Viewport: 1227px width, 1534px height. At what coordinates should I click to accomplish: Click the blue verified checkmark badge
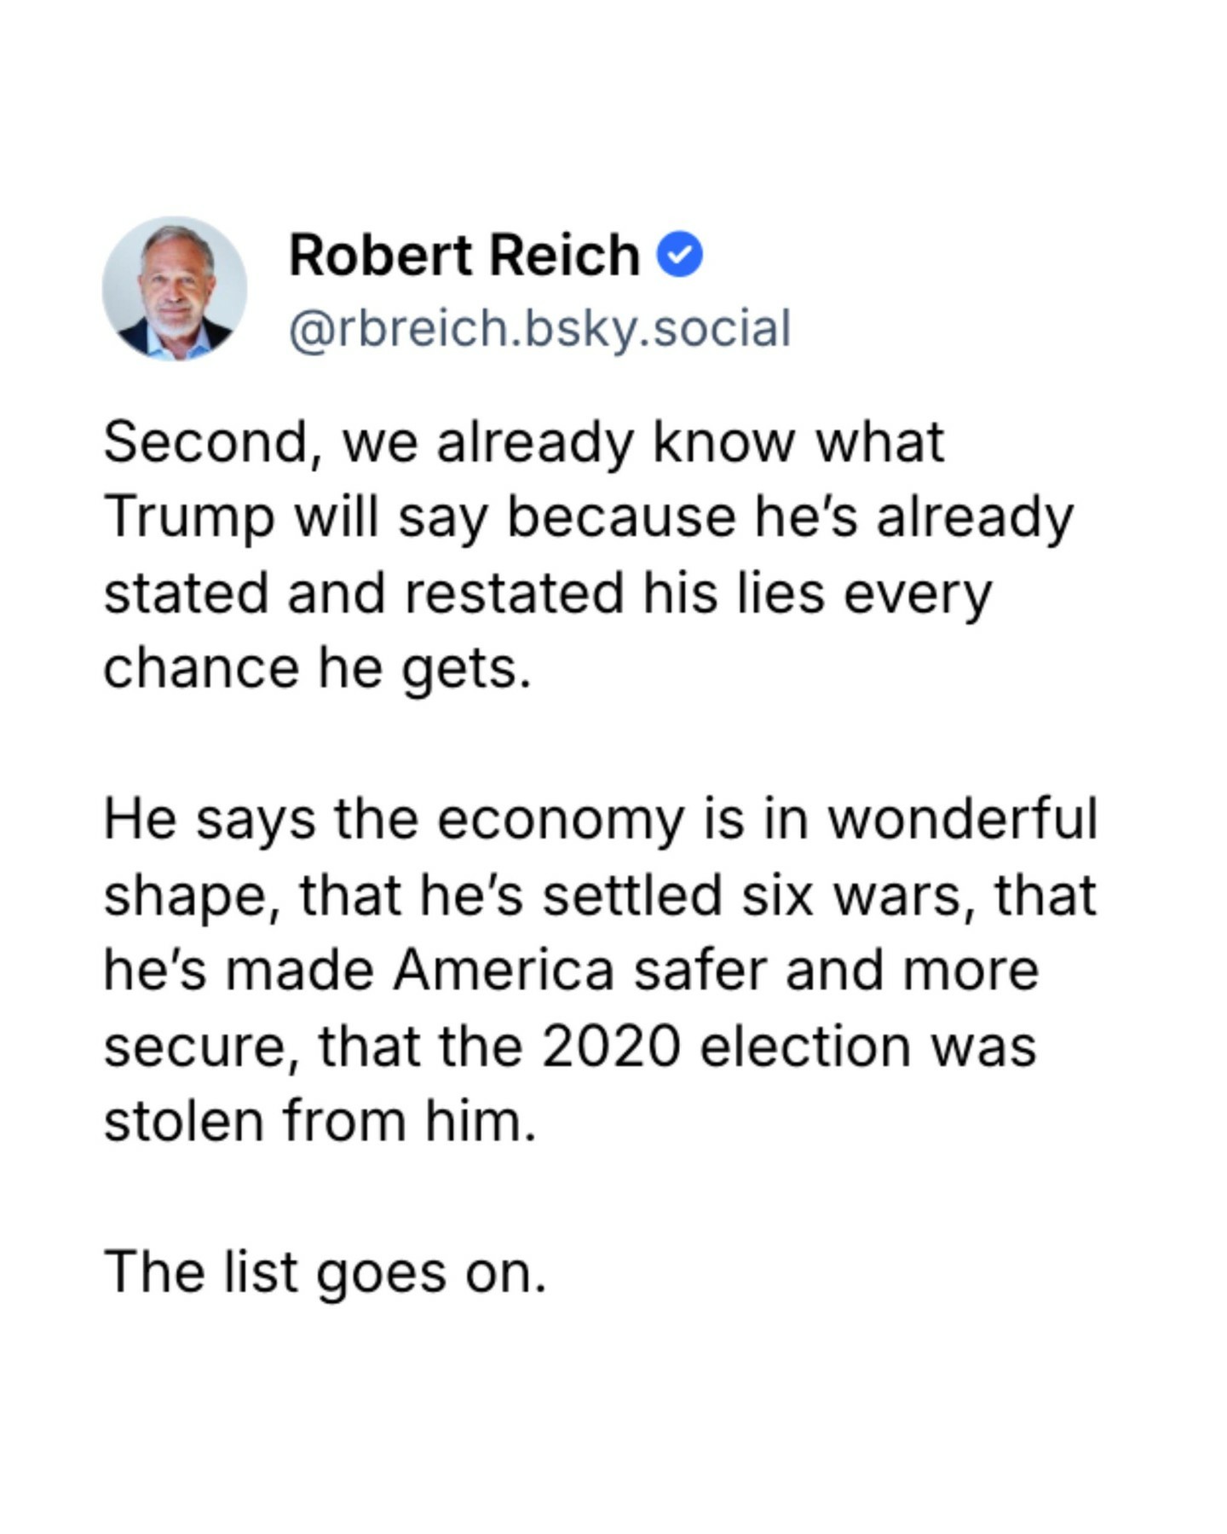pos(679,255)
